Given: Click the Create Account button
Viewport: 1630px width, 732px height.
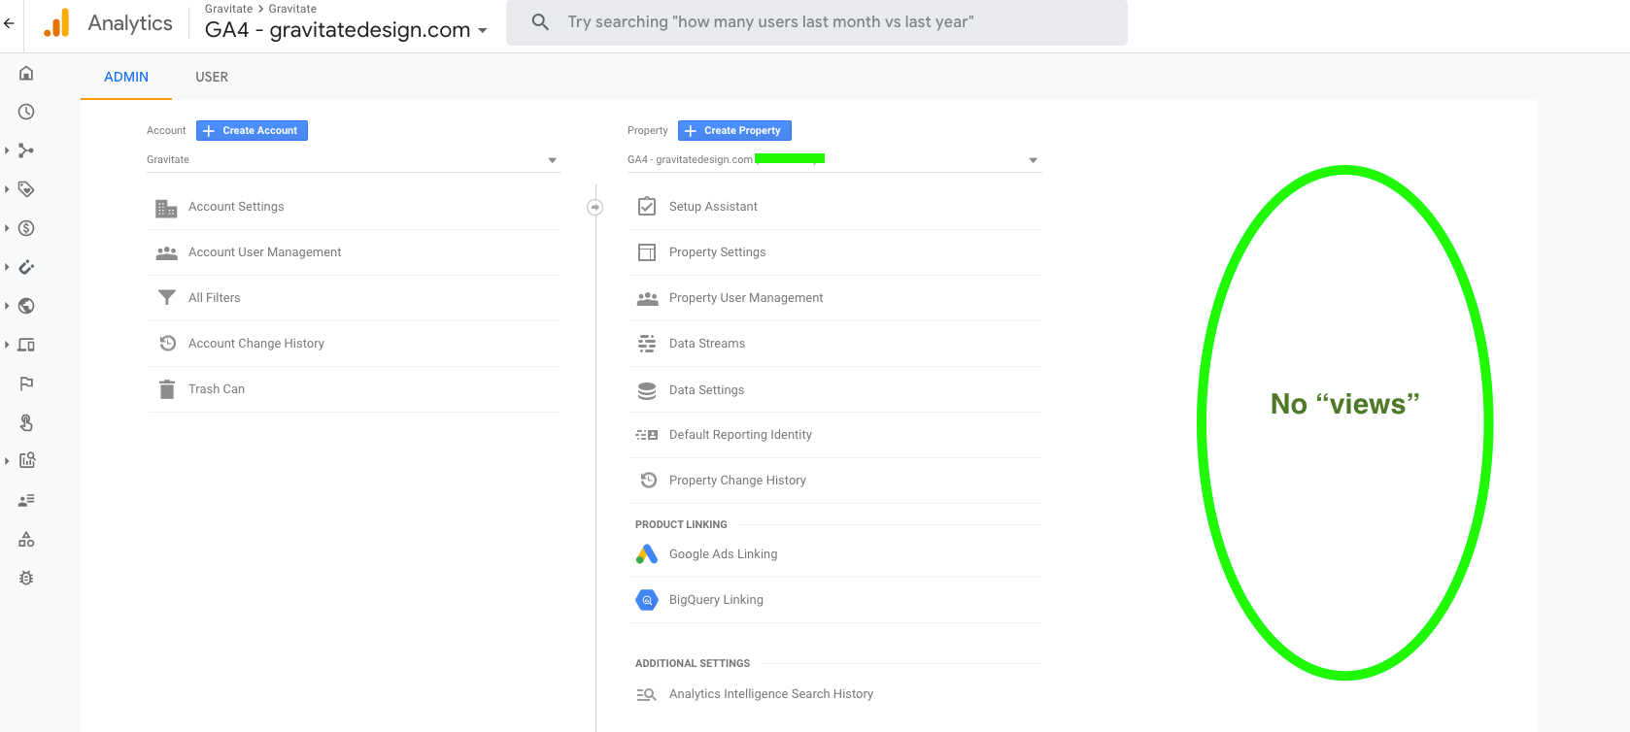Looking at the screenshot, I should (252, 130).
